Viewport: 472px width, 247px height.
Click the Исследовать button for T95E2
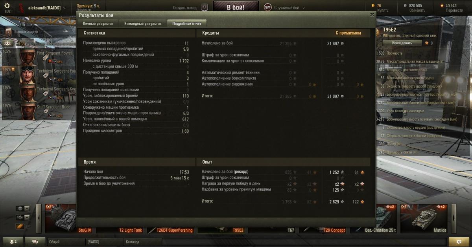tap(402, 43)
